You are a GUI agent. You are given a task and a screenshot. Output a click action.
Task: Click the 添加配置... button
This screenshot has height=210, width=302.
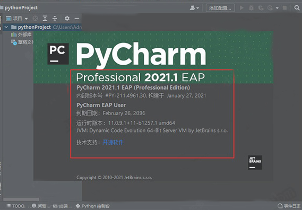coord(220,8)
